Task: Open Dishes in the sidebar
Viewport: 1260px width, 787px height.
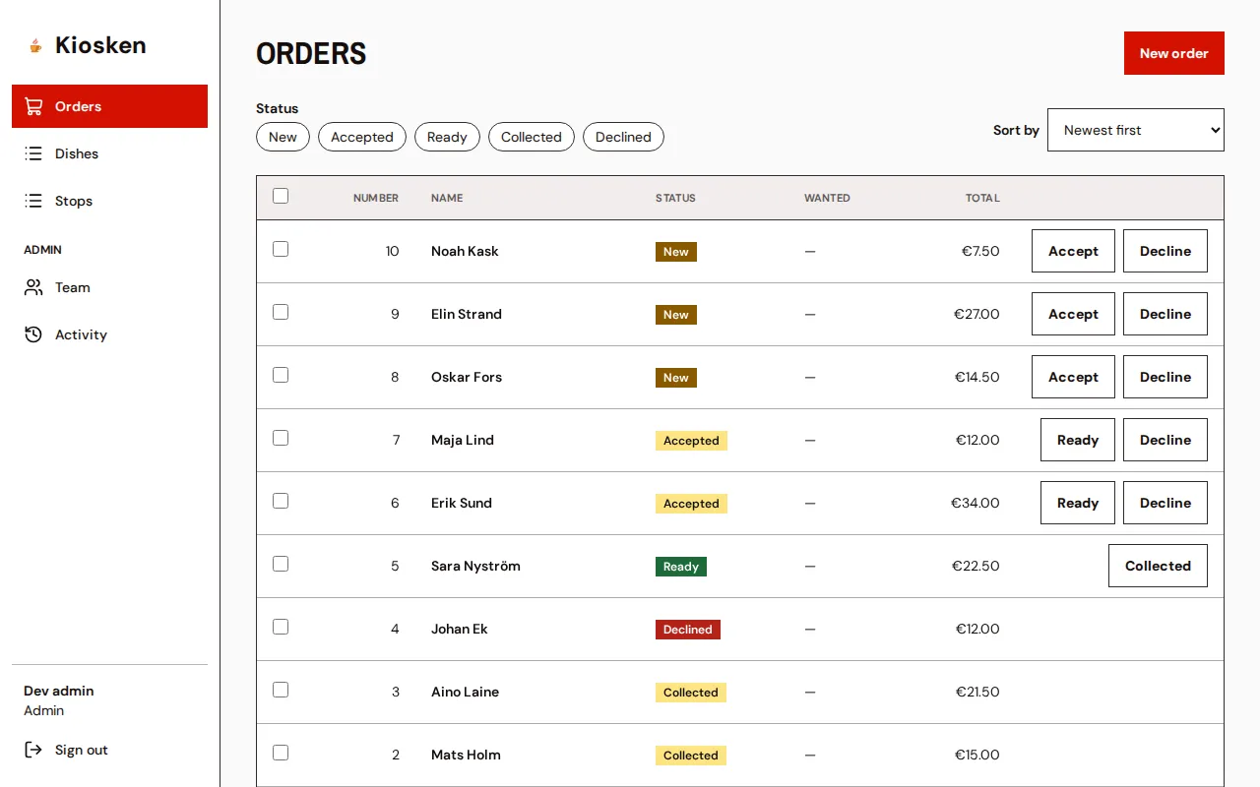Action: click(x=109, y=153)
